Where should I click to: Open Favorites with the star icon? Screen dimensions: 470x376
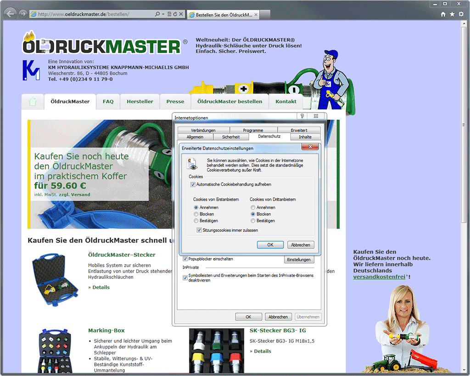(x=452, y=14)
